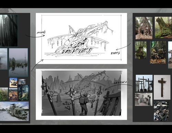This screenshot has height=133, width=172.
Task: Click the single wooden cross on wall photo
Action: click(x=162, y=87)
